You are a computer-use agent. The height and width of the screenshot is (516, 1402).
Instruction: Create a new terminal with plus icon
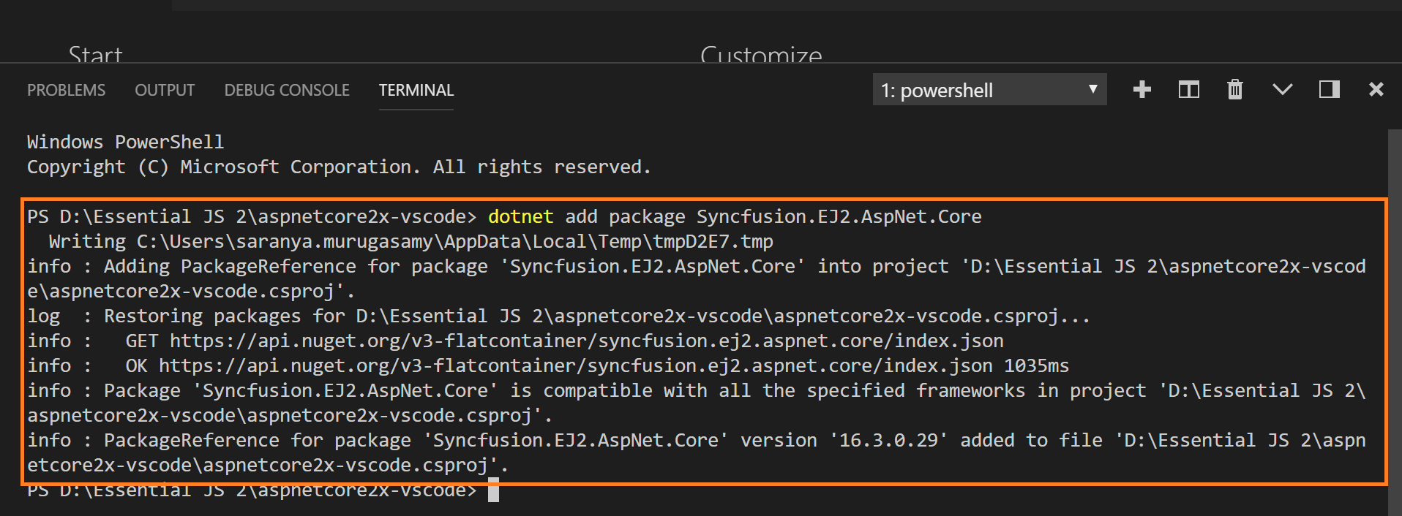pyautogui.click(x=1142, y=89)
